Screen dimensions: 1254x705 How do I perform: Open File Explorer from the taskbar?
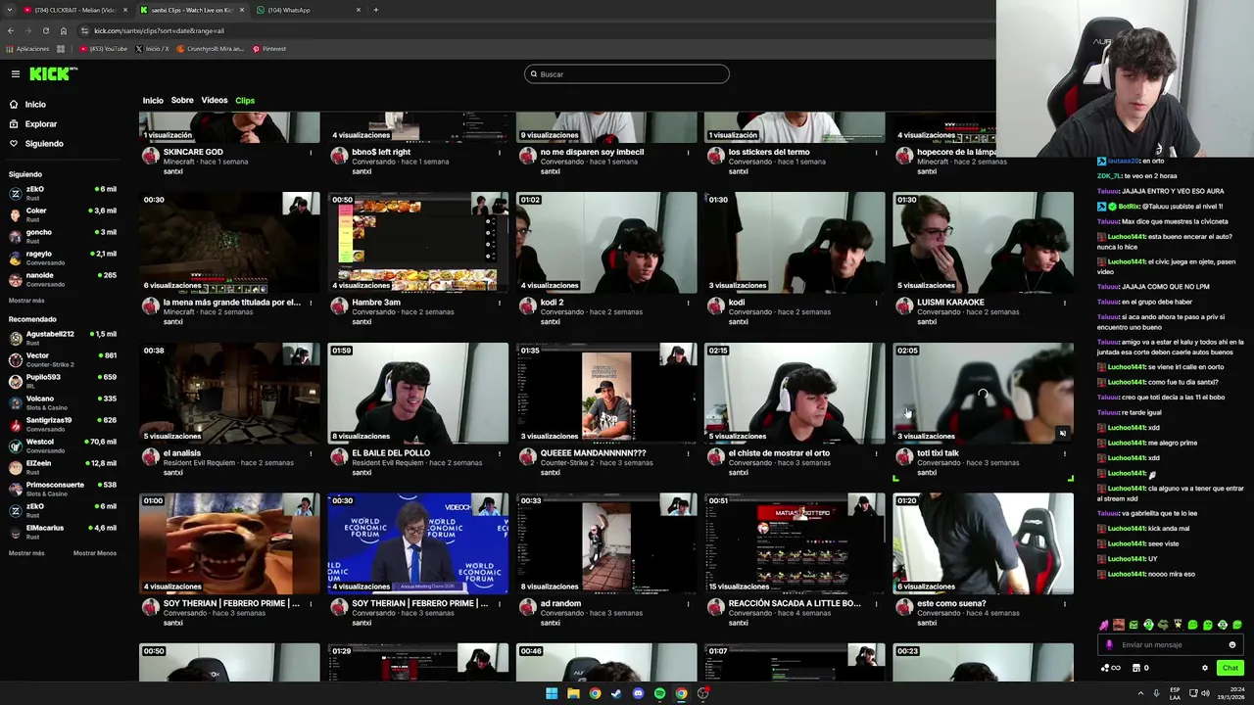[573, 693]
